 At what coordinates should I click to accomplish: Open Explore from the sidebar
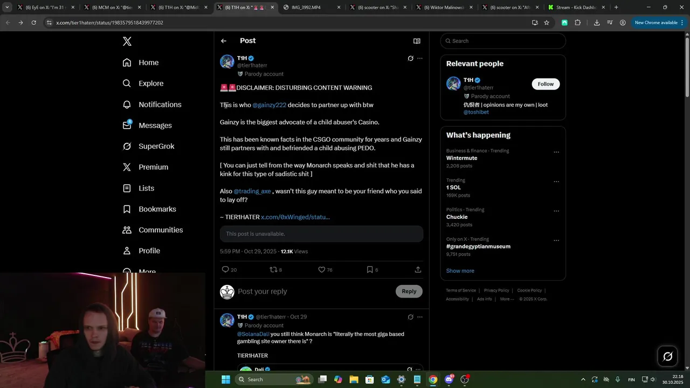[143, 84]
